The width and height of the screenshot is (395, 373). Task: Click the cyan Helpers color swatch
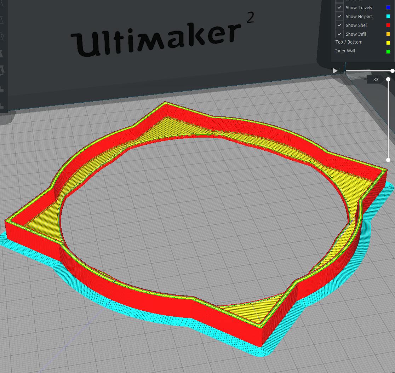tap(388, 16)
